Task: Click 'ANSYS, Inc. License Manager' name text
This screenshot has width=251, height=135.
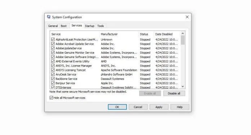Action: [74, 66]
